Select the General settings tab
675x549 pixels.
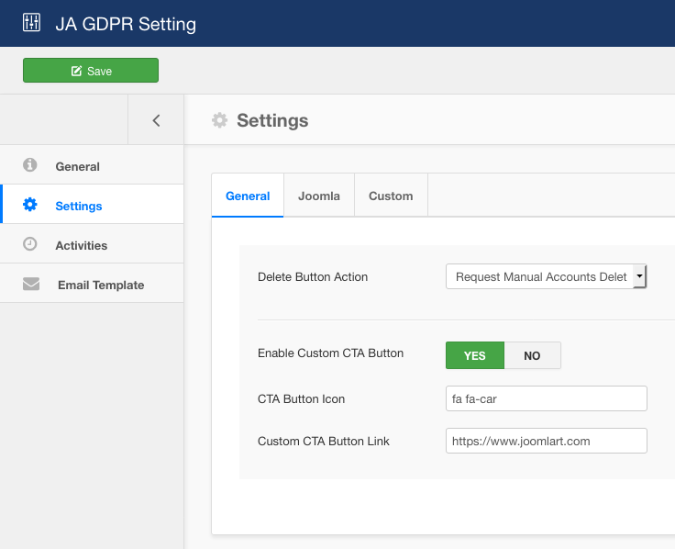tap(248, 196)
